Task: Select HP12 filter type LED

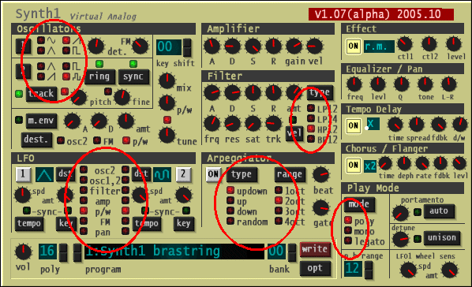Action: pos(311,129)
